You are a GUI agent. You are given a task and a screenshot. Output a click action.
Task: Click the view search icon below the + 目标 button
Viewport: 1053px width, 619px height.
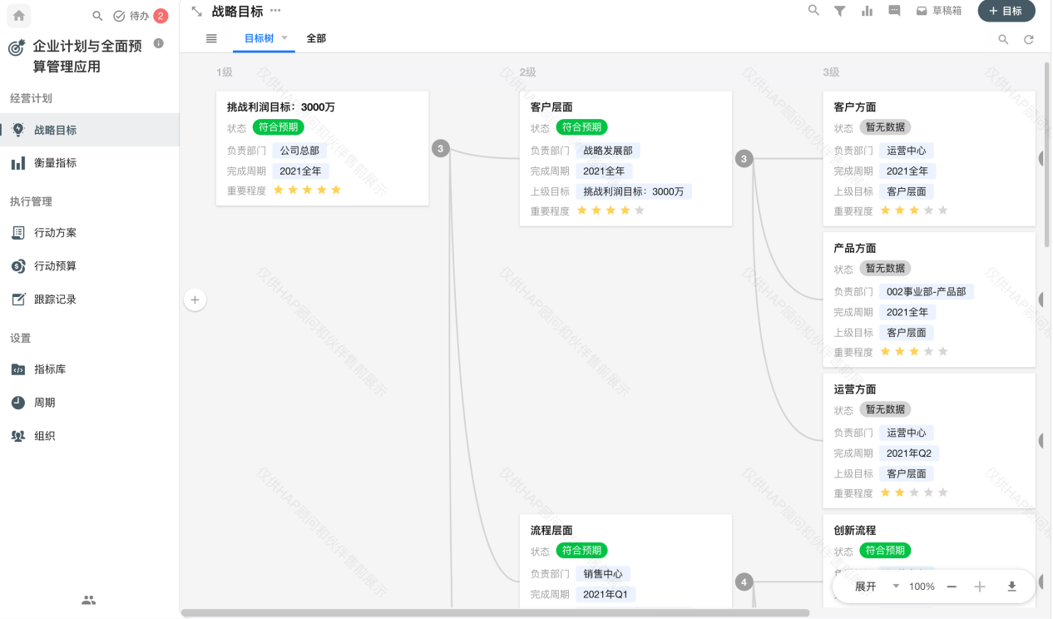click(x=1003, y=39)
